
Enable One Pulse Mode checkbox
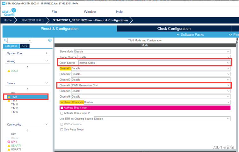[x=62, y=130]
